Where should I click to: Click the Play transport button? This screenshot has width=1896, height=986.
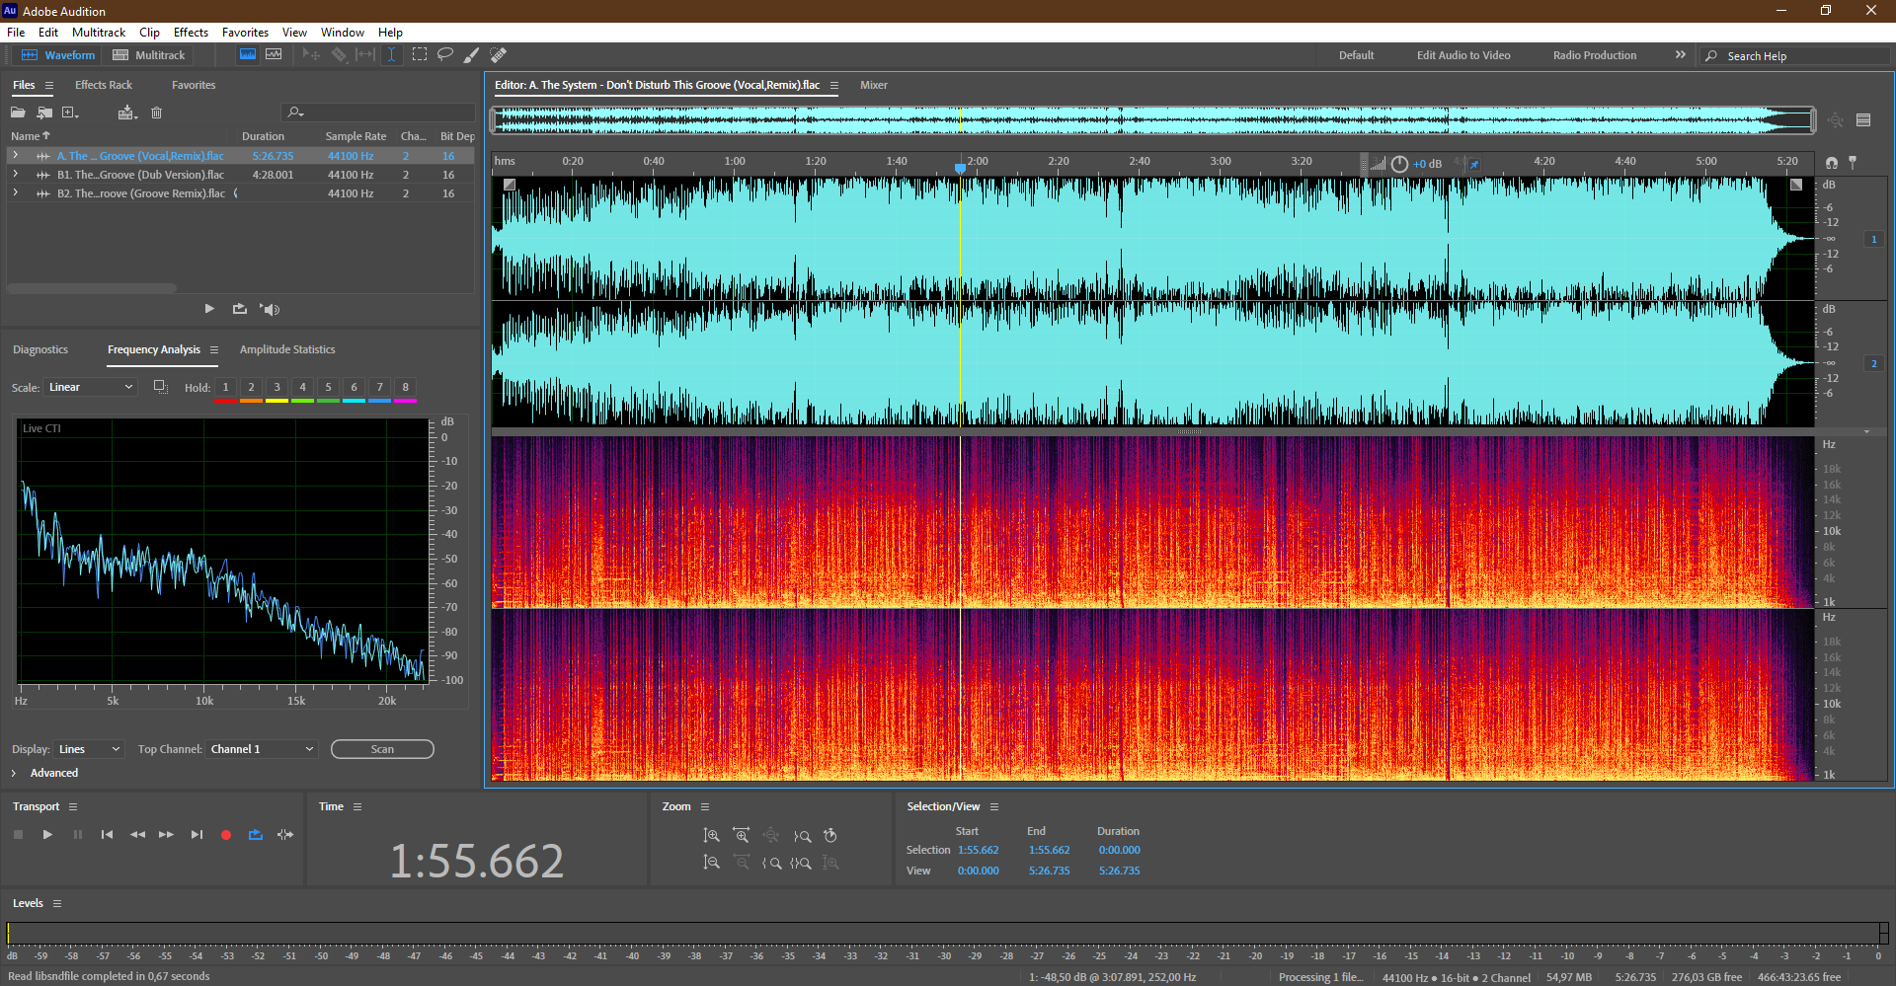coord(47,835)
